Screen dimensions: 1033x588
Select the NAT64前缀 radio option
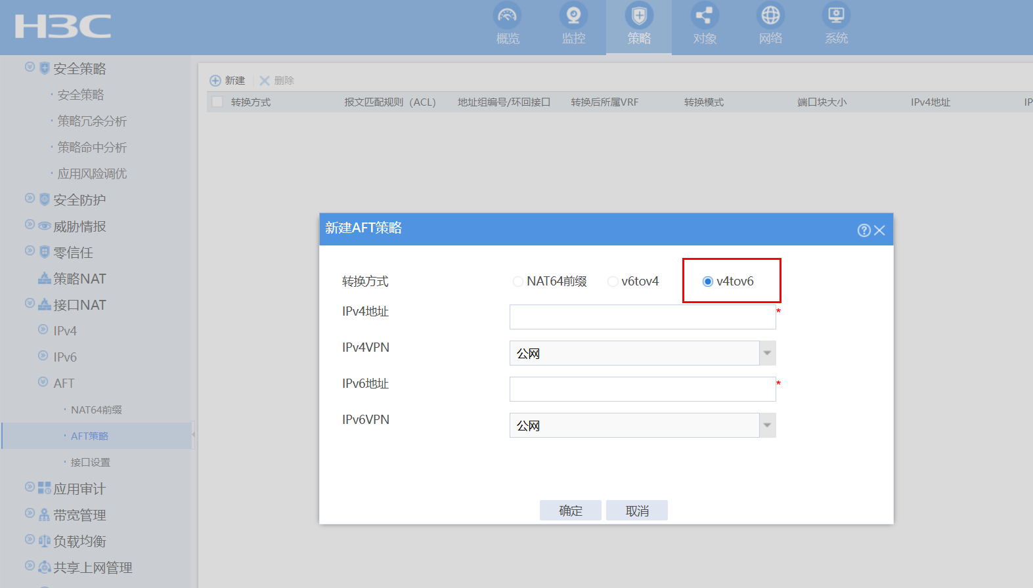[x=518, y=282]
